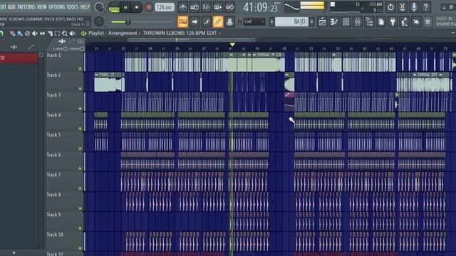Select the zoom tool in playlist toolbar
Image resolution: width=456 pixels, height=256 pixels.
coord(65,33)
